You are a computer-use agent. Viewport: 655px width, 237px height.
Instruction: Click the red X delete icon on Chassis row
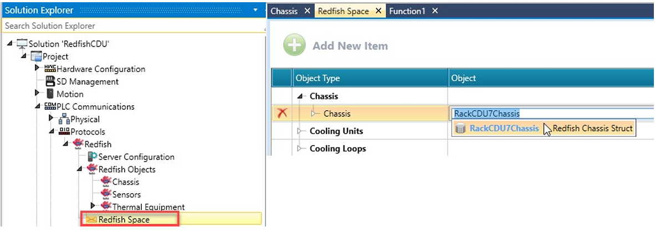pyautogui.click(x=282, y=114)
